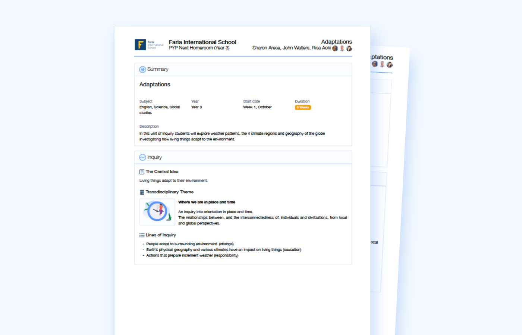The height and width of the screenshot is (335, 522).
Task: Click 'Lines of Inquiry' heading
Action: pos(161,235)
